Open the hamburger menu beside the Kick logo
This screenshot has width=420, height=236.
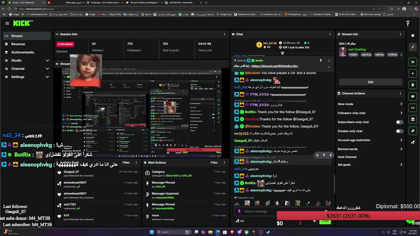pos(7,23)
